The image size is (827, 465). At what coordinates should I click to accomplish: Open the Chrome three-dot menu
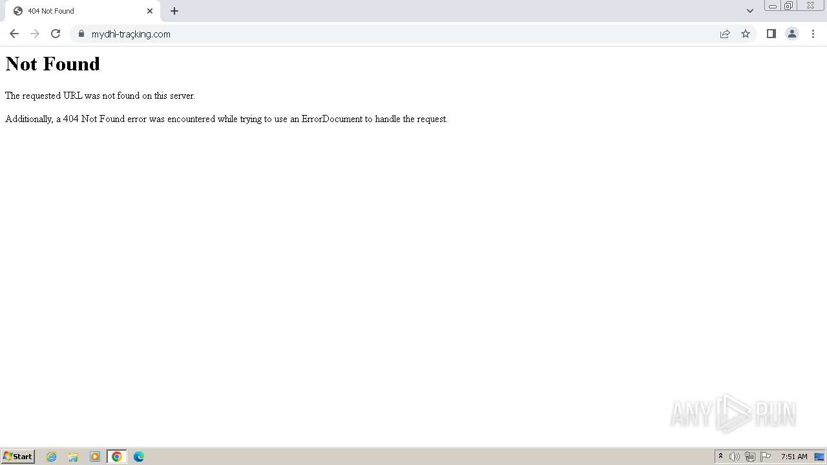click(x=813, y=34)
